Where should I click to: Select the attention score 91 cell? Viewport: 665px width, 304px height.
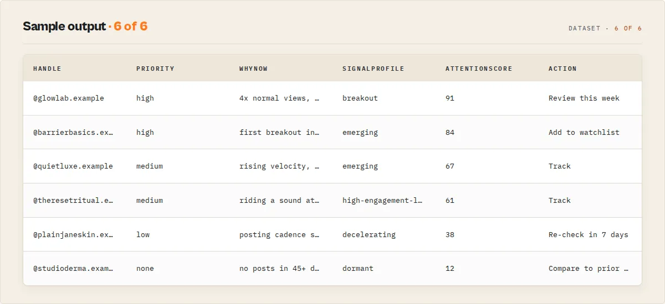pos(450,98)
